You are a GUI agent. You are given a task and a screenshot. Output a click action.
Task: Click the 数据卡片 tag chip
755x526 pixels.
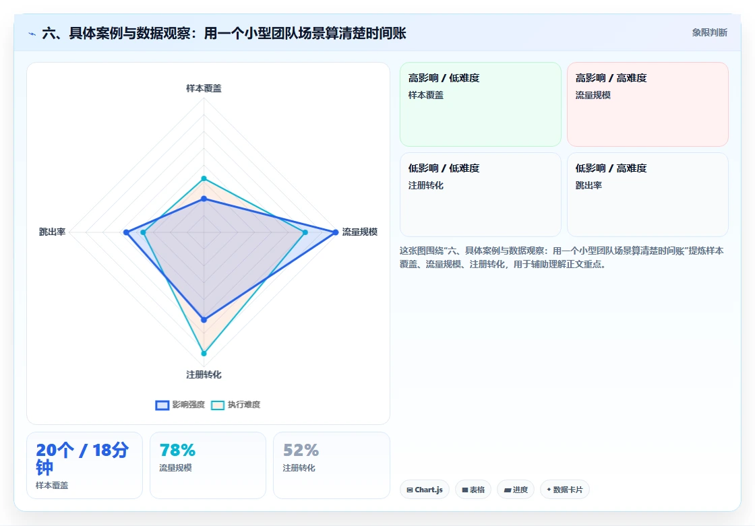(565, 490)
